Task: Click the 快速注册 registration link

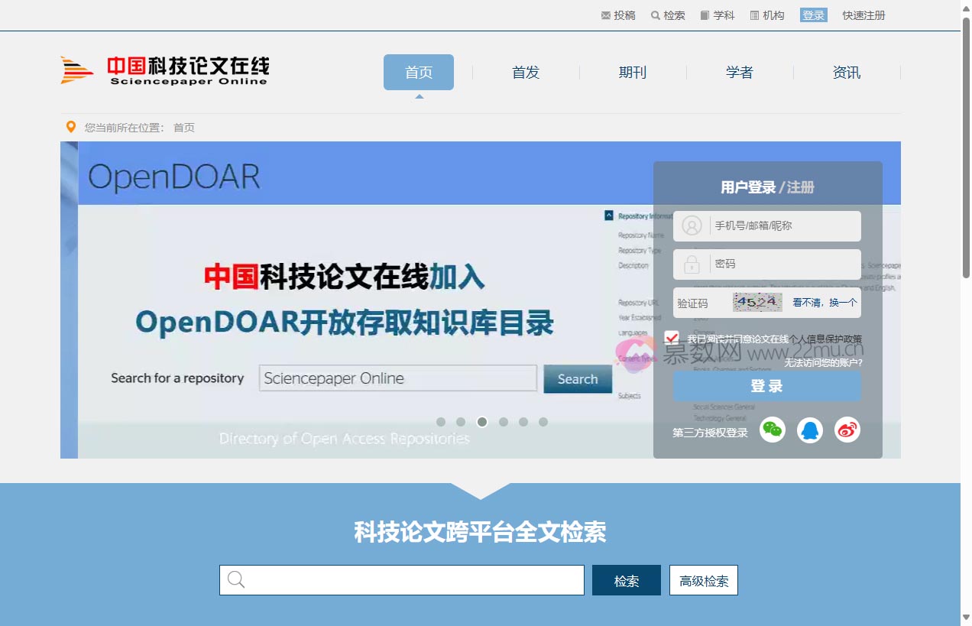Action: pos(863,15)
